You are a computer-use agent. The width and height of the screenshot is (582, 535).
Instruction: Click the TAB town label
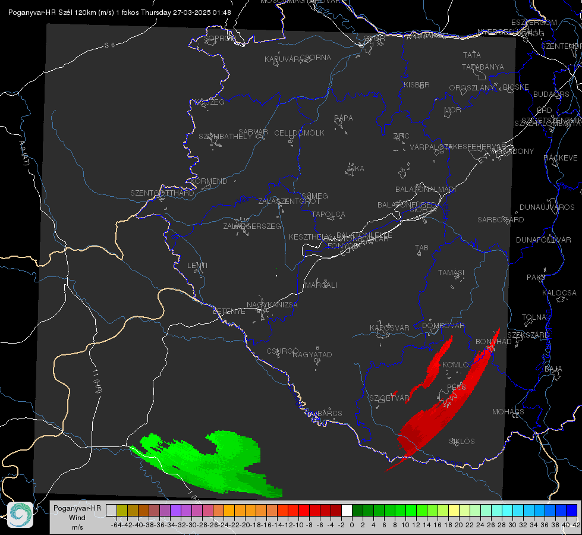point(421,248)
